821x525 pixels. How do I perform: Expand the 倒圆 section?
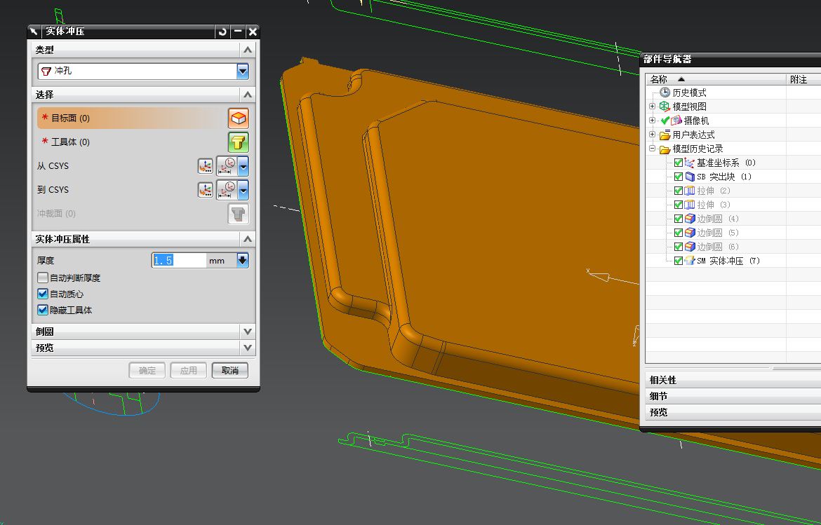tap(248, 332)
